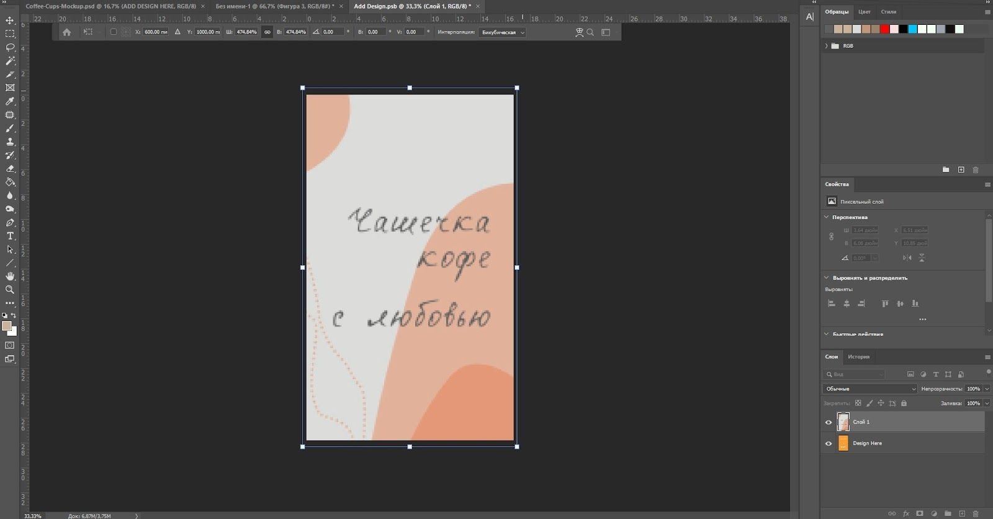Open the Стили panel tab
This screenshot has width=993, height=519.
[888, 12]
